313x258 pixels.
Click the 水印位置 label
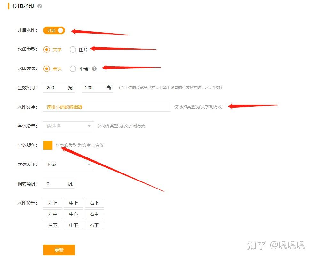click(x=27, y=203)
